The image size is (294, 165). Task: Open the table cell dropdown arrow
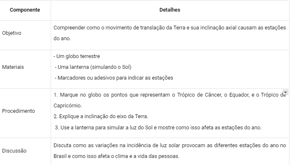(x=285, y=92)
